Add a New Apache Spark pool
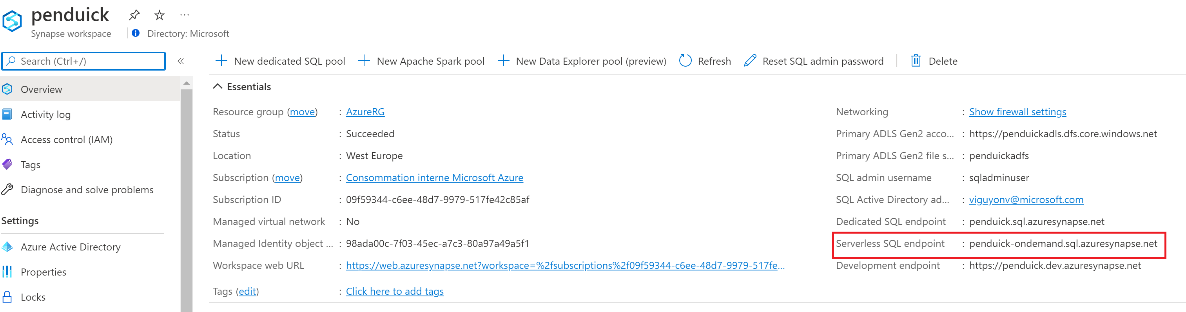Screen dimensions: 1186x312 click(x=421, y=61)
